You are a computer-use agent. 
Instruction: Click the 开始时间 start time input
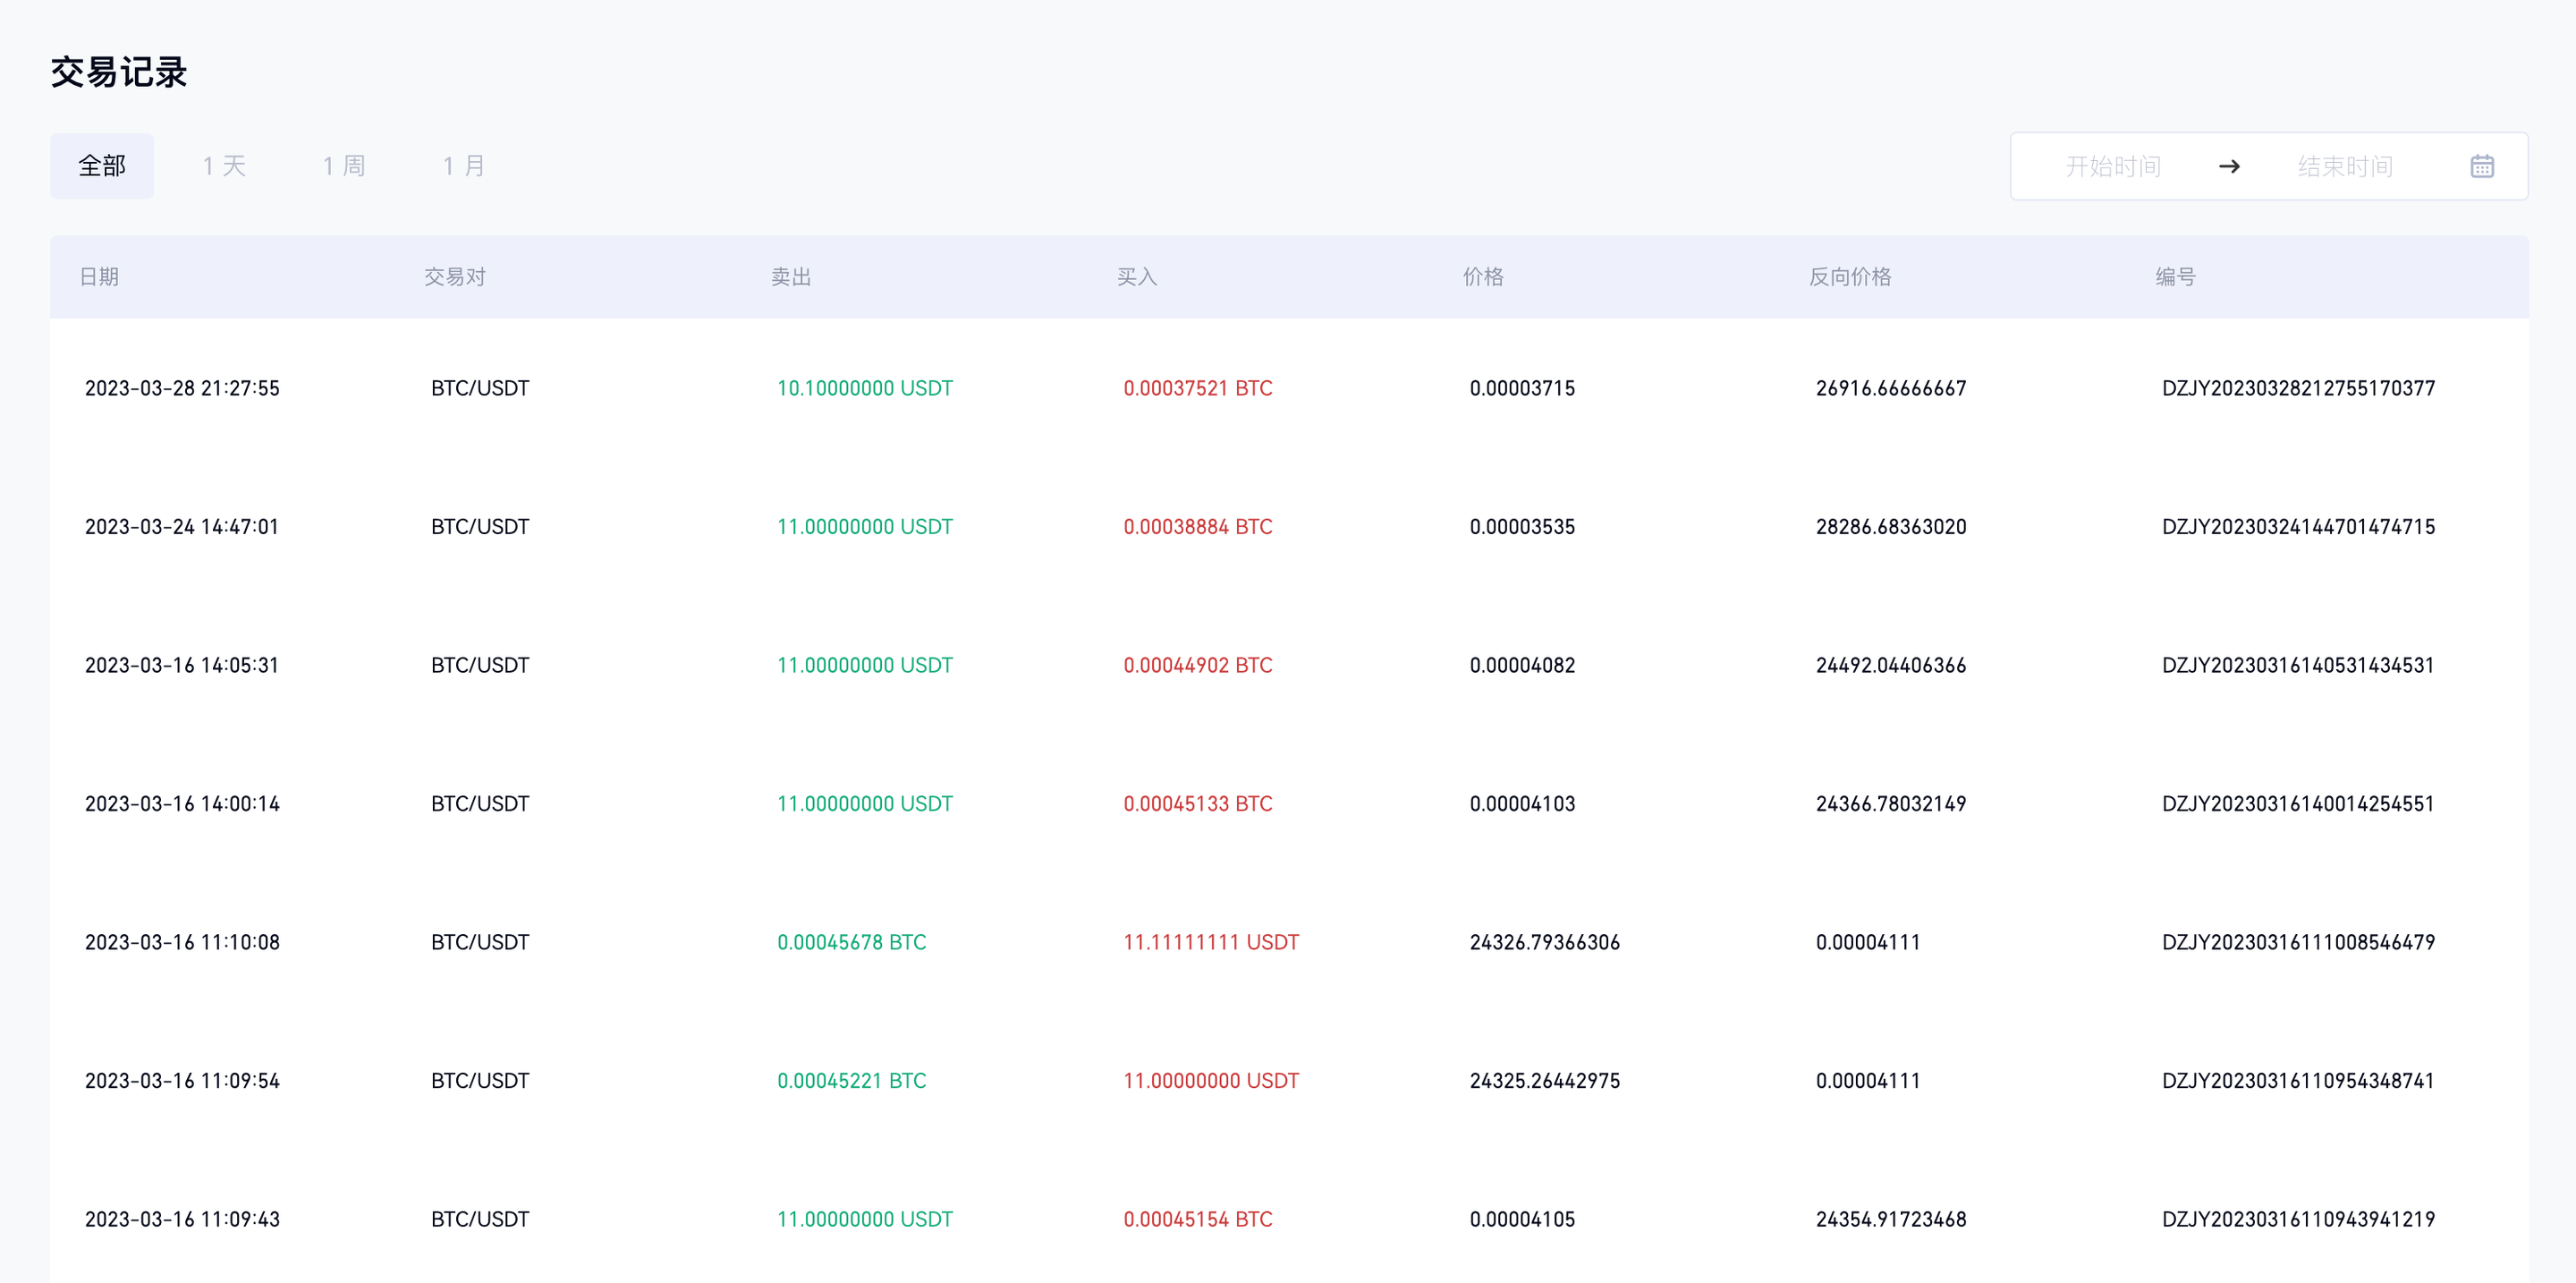[2112, 166]
